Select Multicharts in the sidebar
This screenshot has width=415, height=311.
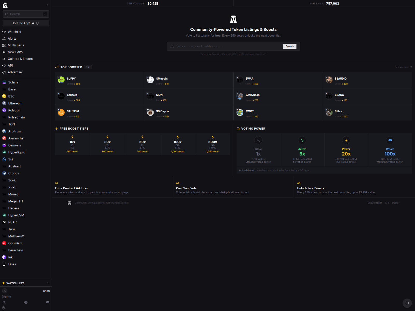click(x=16, y=45)
